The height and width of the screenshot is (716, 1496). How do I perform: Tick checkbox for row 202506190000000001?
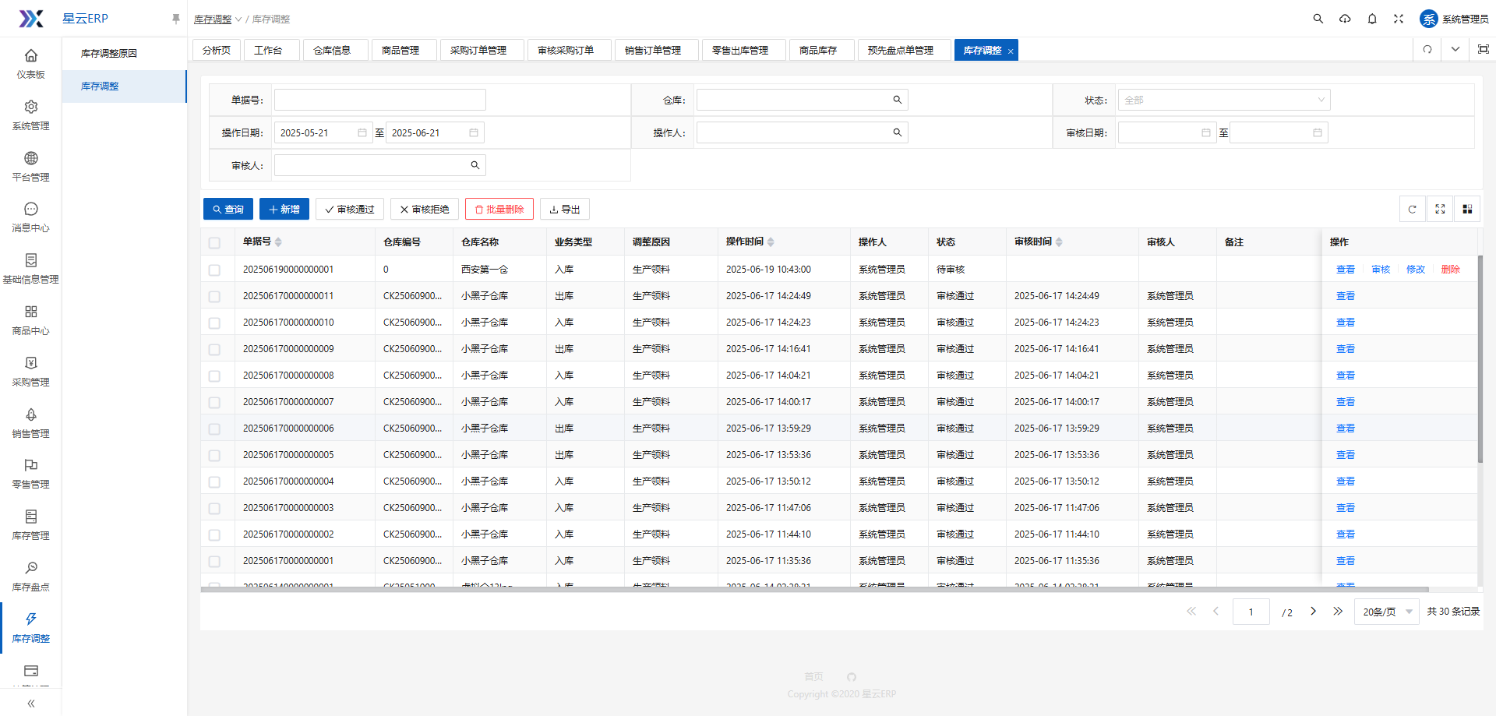coord(214,270)
